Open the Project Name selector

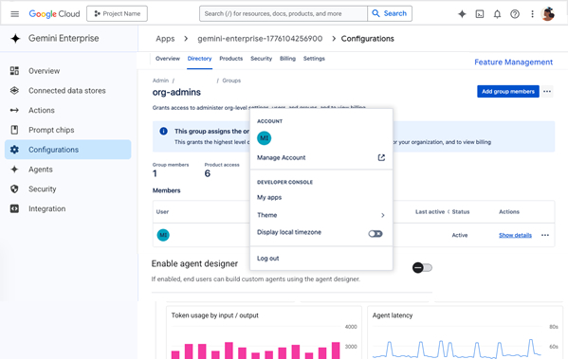pos(117,14)
